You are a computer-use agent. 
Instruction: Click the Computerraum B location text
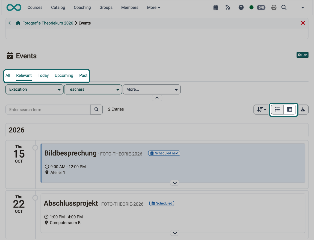coord(65,223)
